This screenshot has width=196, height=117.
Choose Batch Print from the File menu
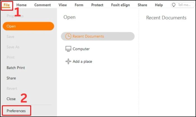pos(16,68)
